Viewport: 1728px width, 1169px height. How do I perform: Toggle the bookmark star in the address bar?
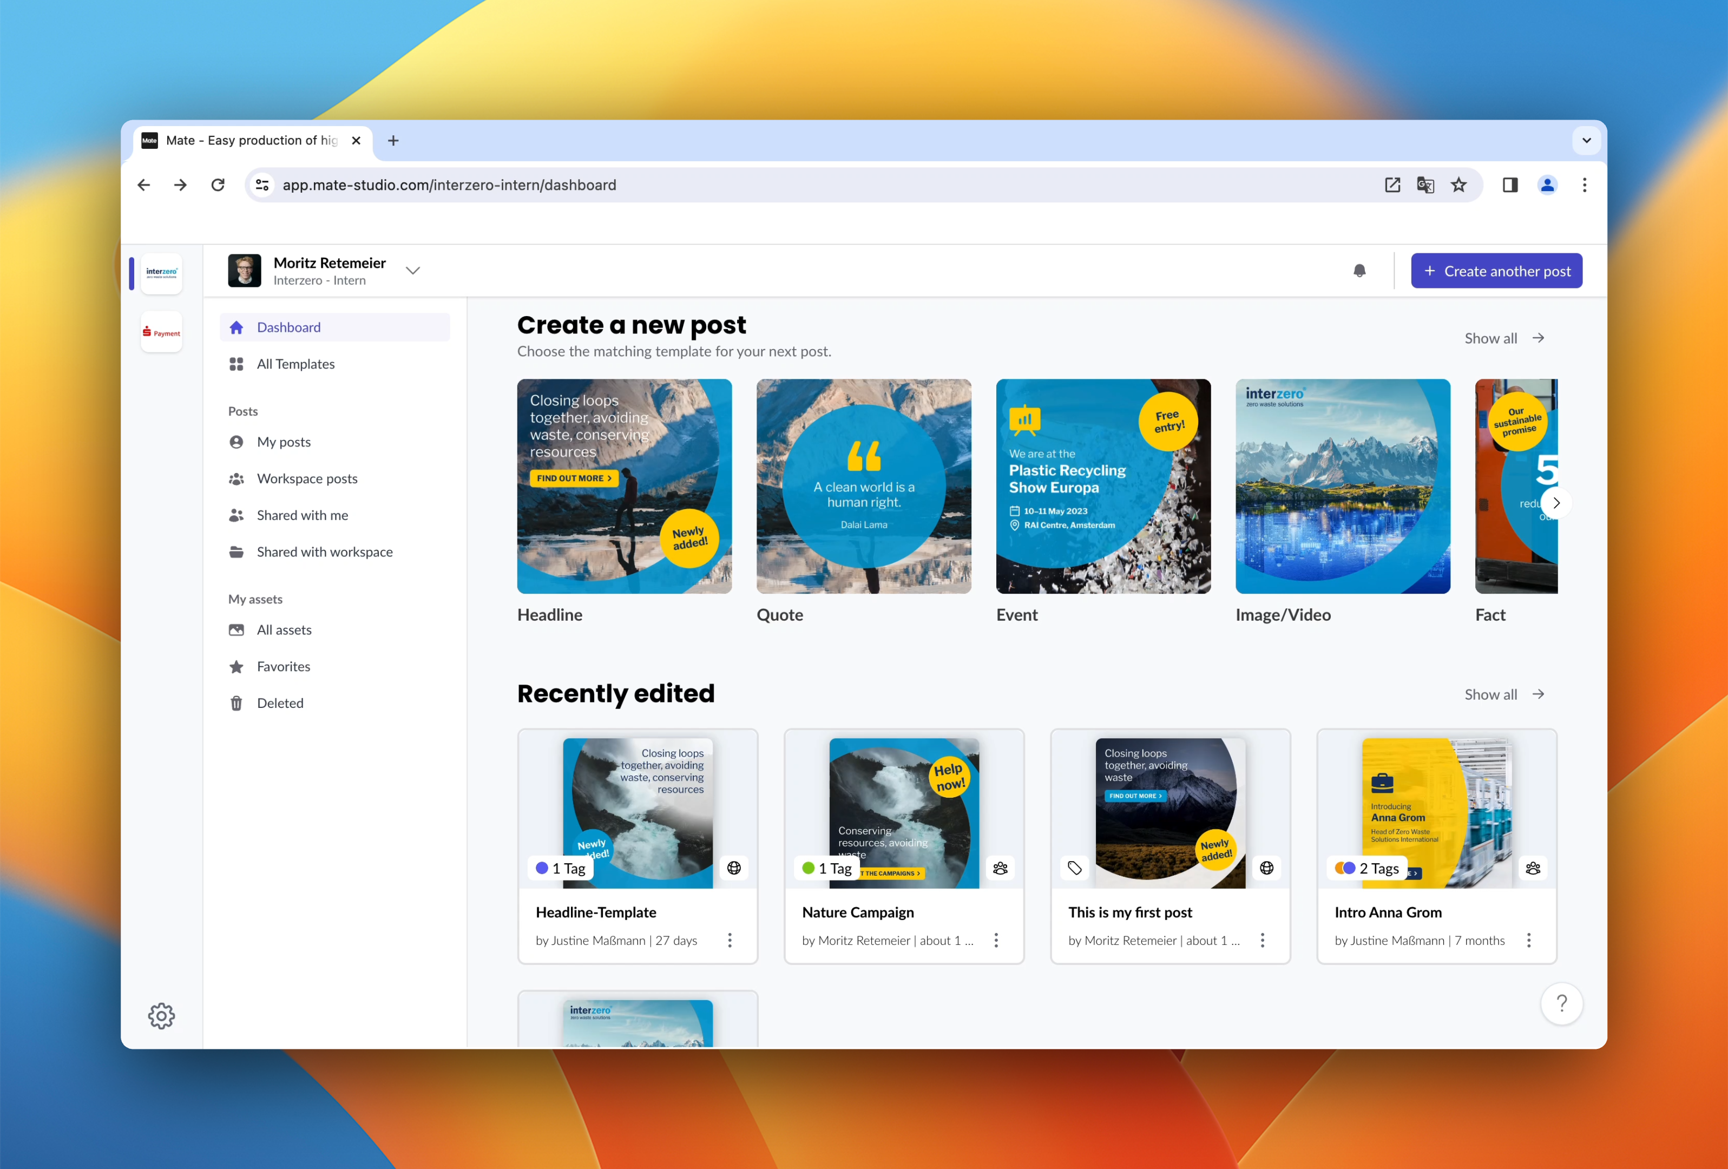[1458, 185]
